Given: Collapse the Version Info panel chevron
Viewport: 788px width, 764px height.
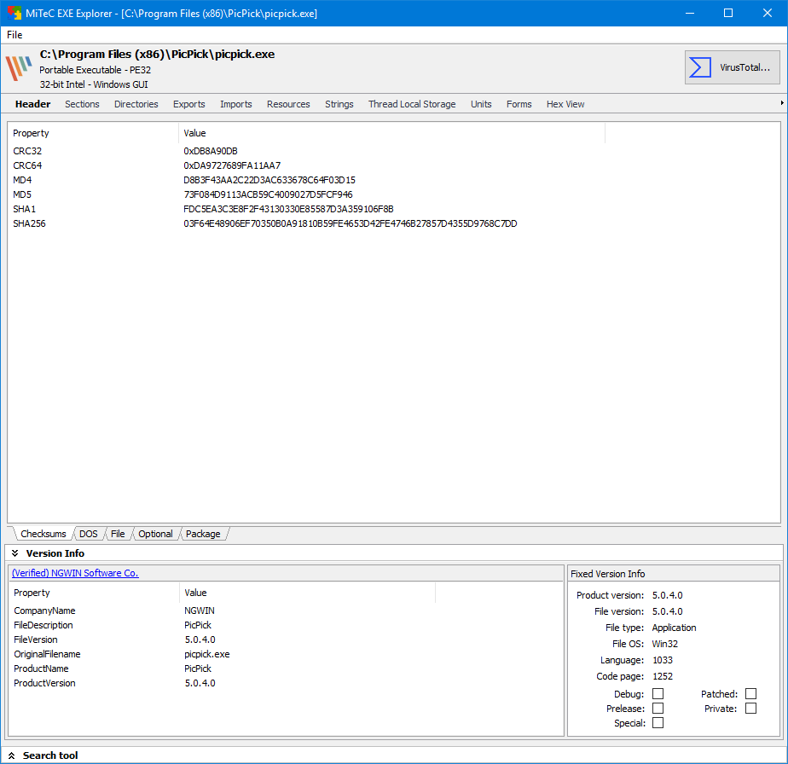Looking at the screenshot, I should point(15,553).
